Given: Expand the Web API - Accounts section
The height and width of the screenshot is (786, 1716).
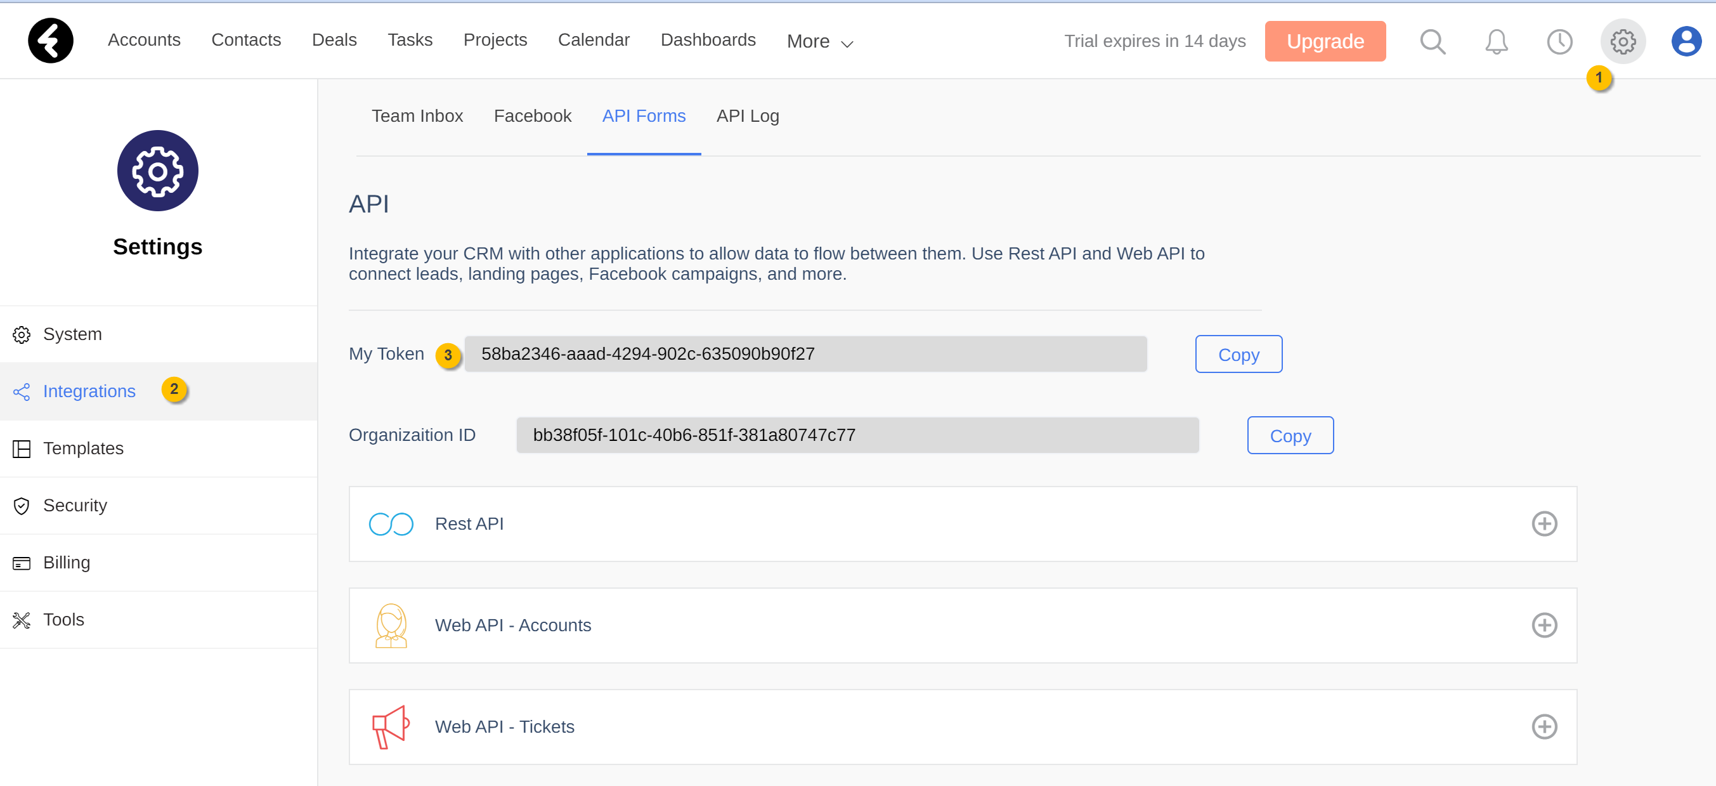Looking at the screenshot, I should pyautogui.click(x=1544, y=626).
